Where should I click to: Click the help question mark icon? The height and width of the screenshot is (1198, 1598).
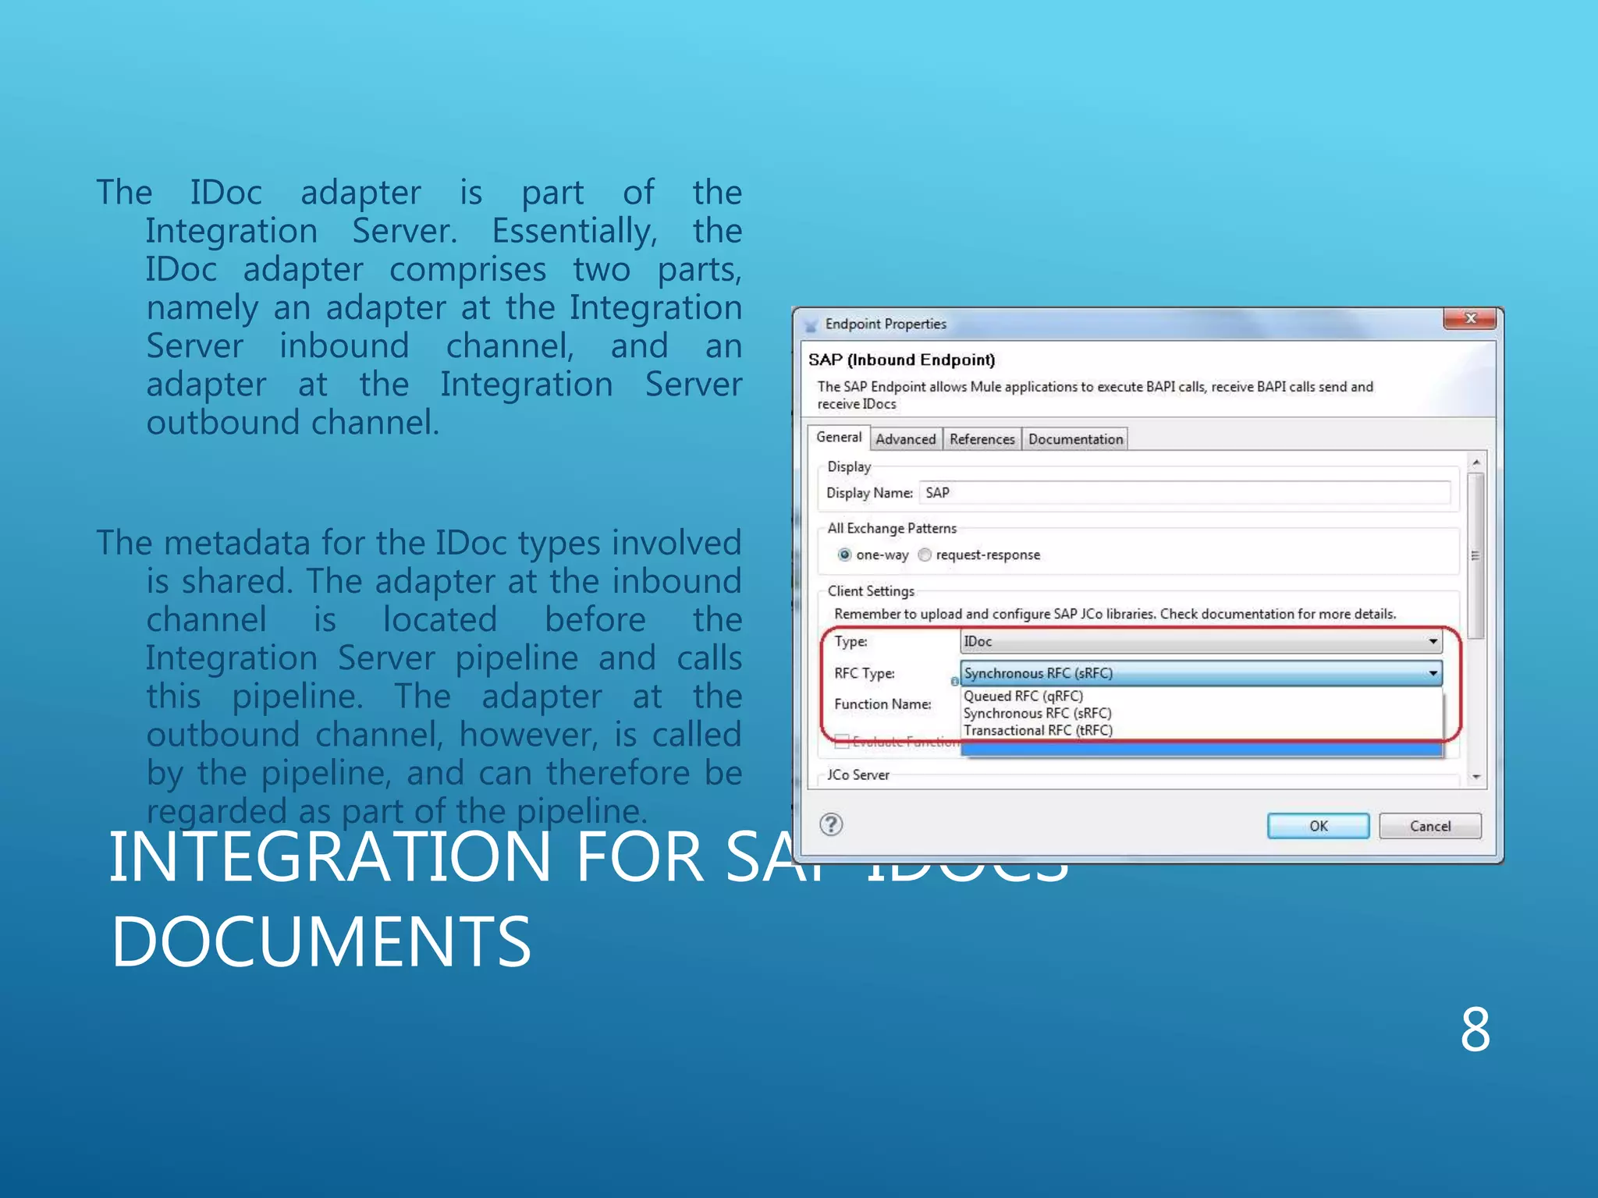coord(831,824)
